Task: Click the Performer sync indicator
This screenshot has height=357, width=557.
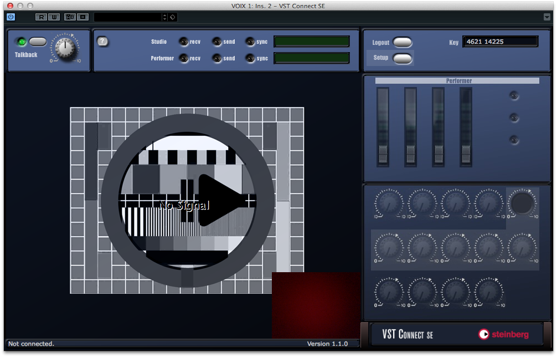Action: pyautogui.click(x=250, y=58)
